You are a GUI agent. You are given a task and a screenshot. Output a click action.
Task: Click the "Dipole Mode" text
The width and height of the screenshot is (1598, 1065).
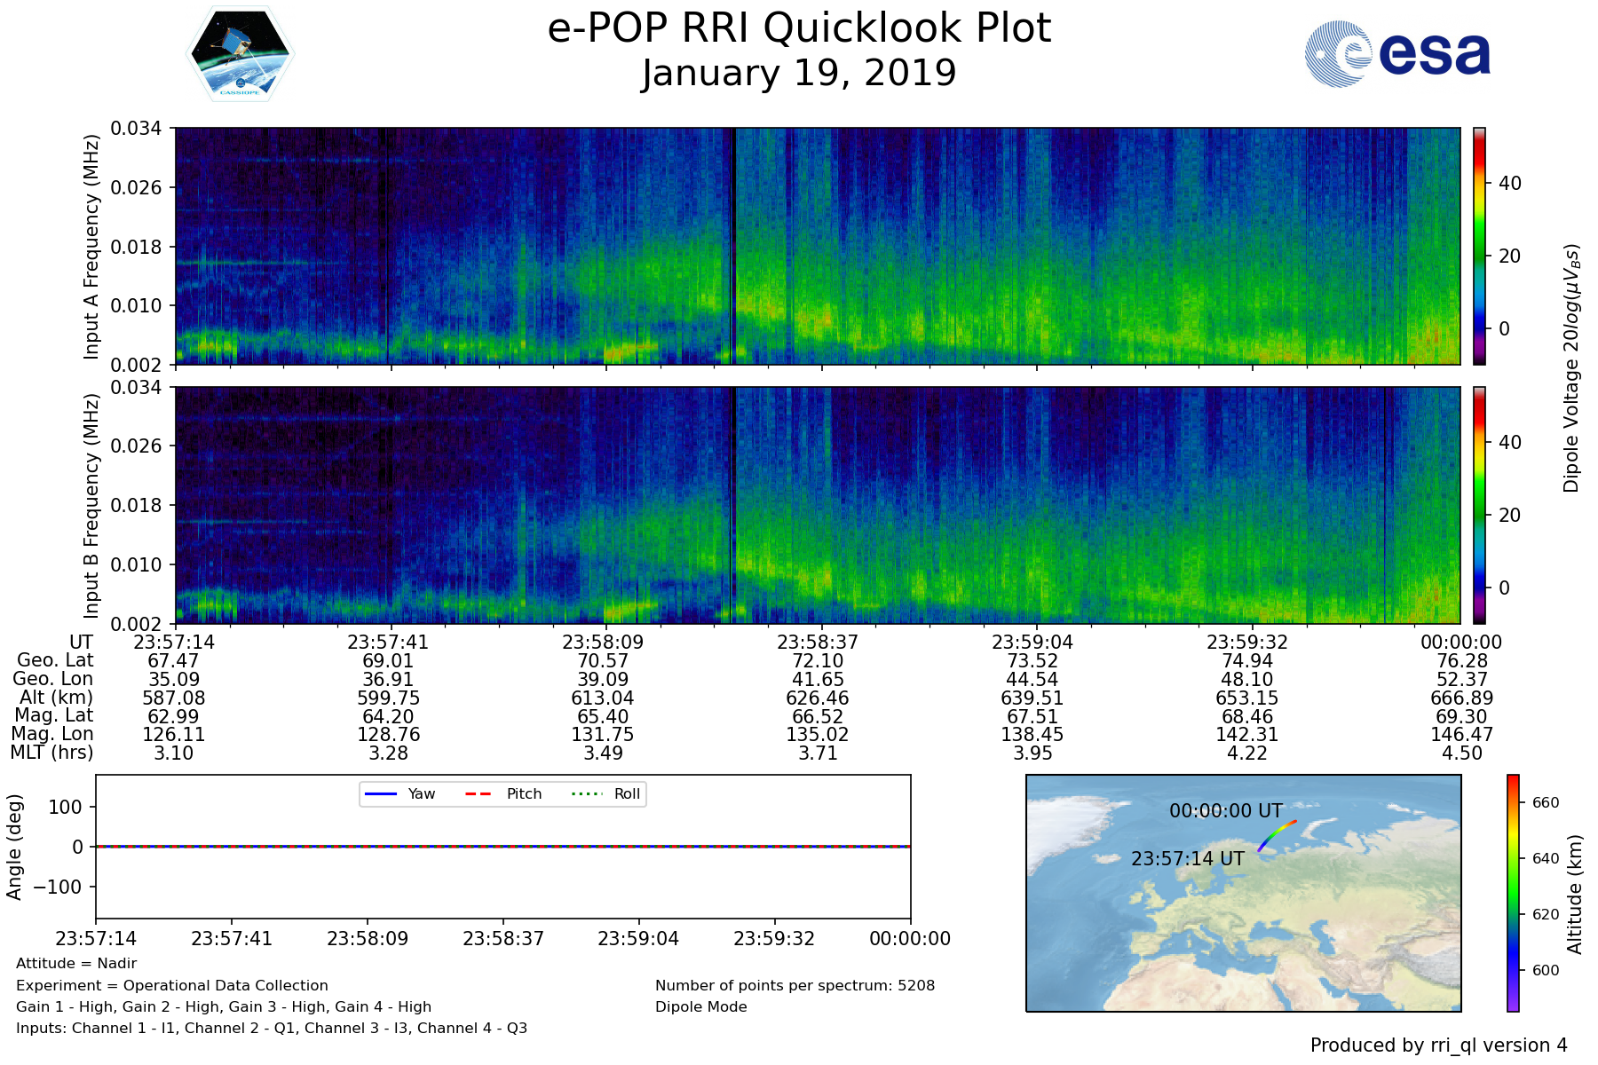coord(701,1006)
